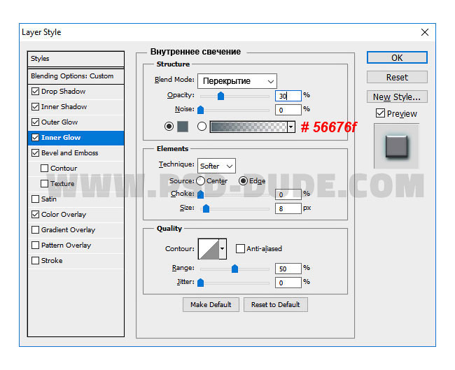Enable the Satin effect checkbox
455x370 pixels.
(35, 199)
